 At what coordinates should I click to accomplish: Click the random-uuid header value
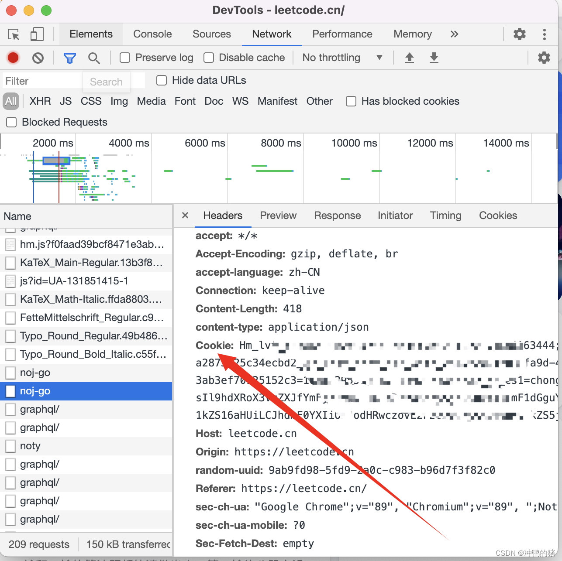(382, 470)
